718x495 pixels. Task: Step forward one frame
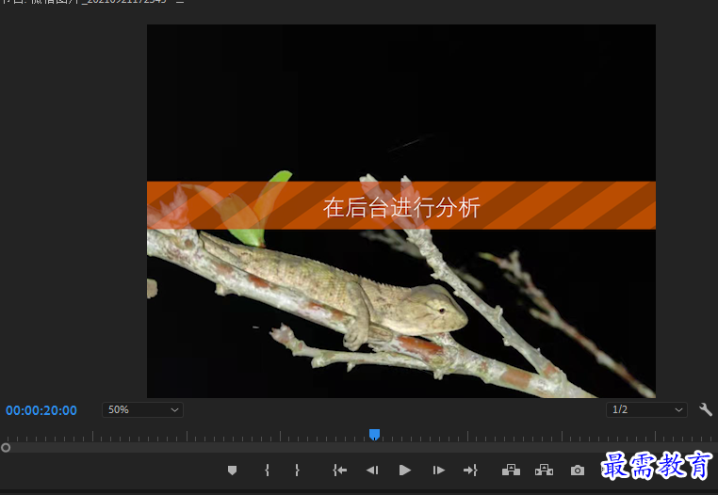[x=438, y=471]
